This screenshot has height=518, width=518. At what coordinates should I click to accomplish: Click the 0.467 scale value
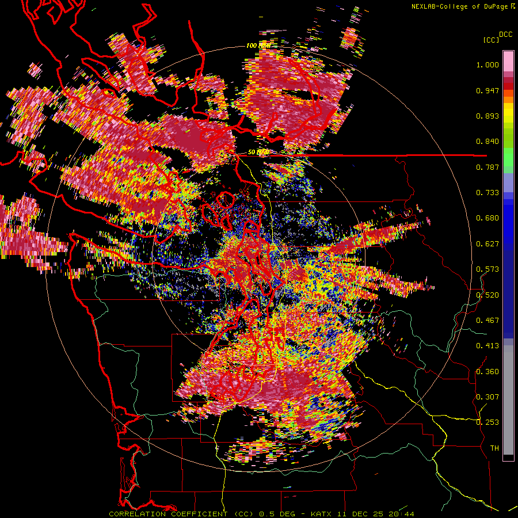[487, 321]
